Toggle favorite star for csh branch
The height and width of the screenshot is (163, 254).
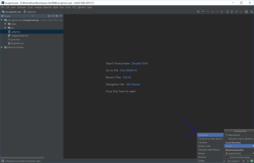[226, 146]
